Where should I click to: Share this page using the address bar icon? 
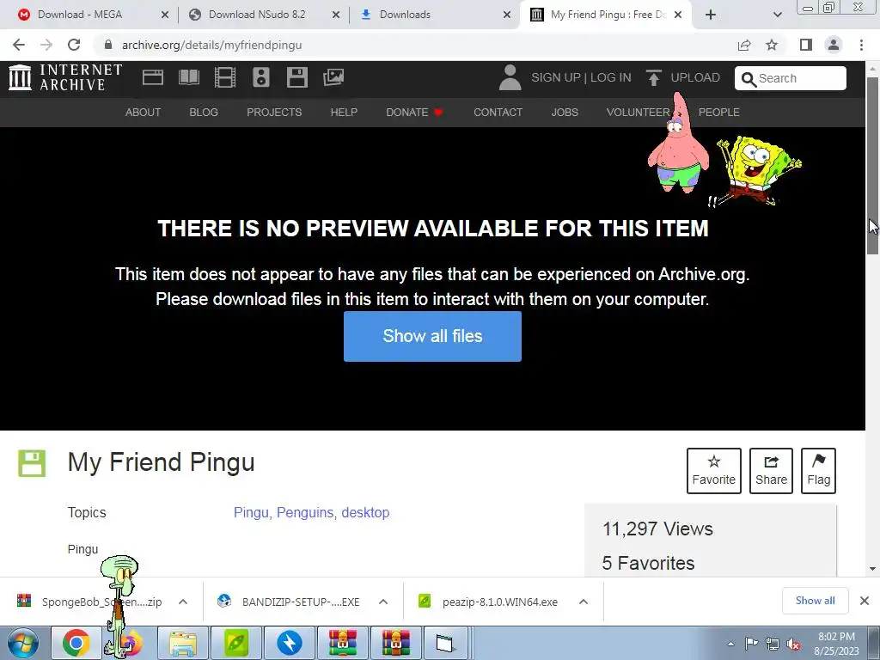[x=744, y=45]
